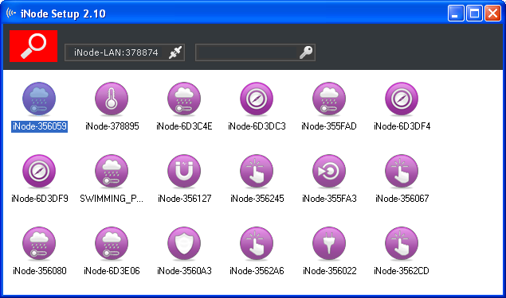Minimize the iNode Setup window
This screenshot has width=506, height=298.
click(455, 14)
